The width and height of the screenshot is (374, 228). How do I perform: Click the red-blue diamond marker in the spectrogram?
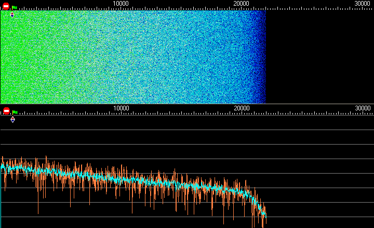coord(12,15)
